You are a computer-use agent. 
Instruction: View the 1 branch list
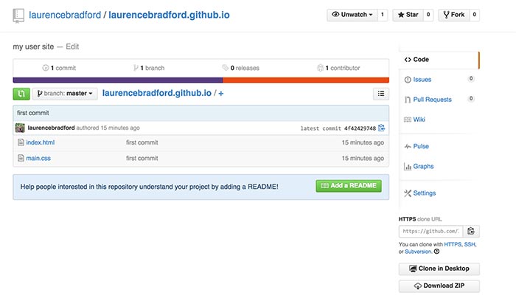[x=149, y=68]
